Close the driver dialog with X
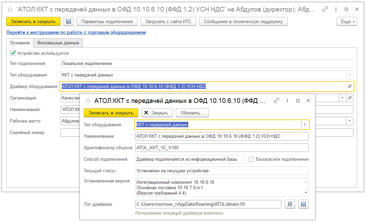The height and width of the screenshot is (222, 366). [x=308, y=101]
